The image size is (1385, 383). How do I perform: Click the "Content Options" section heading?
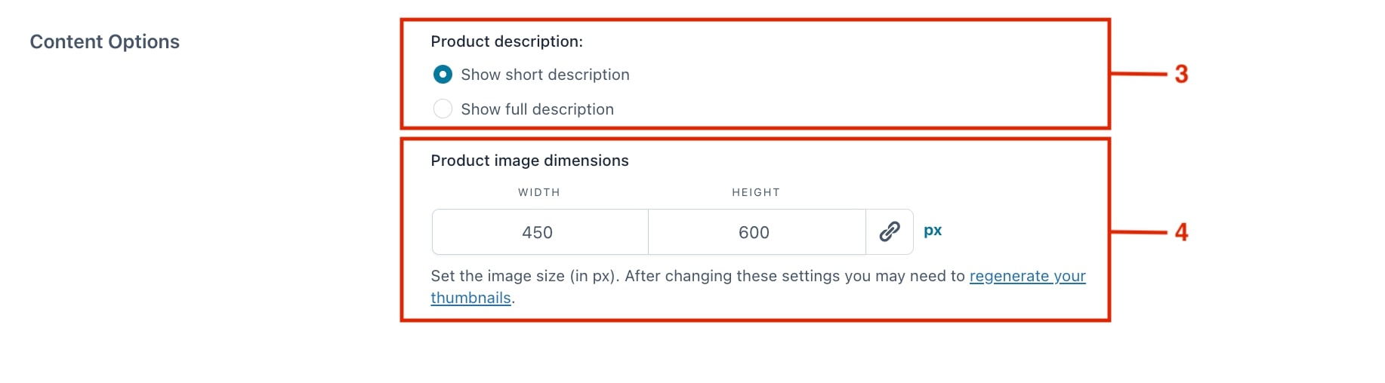(104, 41)
